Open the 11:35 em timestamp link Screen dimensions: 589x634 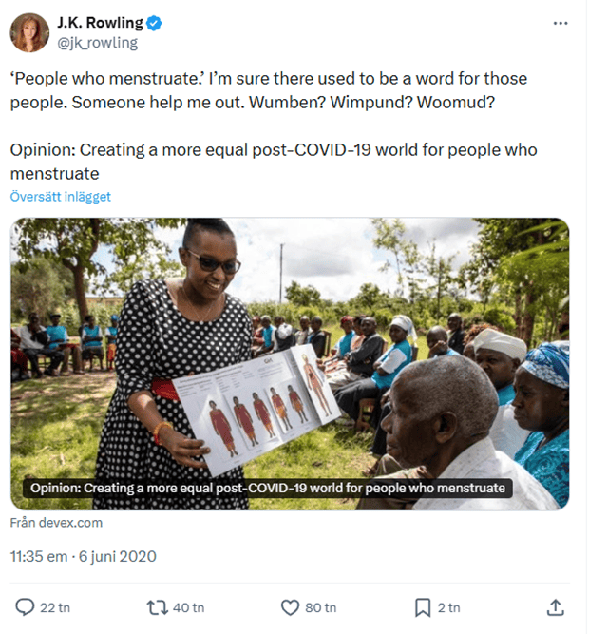click(83, 556)
